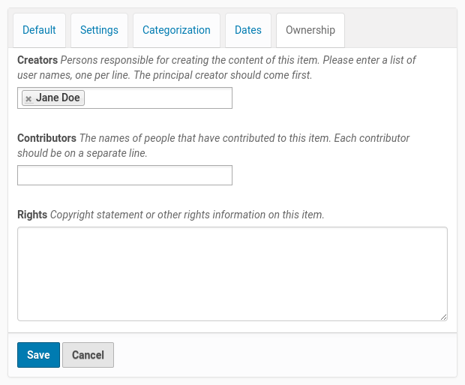
Task: Click the Rights copyright help text
Action: click(187, 215)
